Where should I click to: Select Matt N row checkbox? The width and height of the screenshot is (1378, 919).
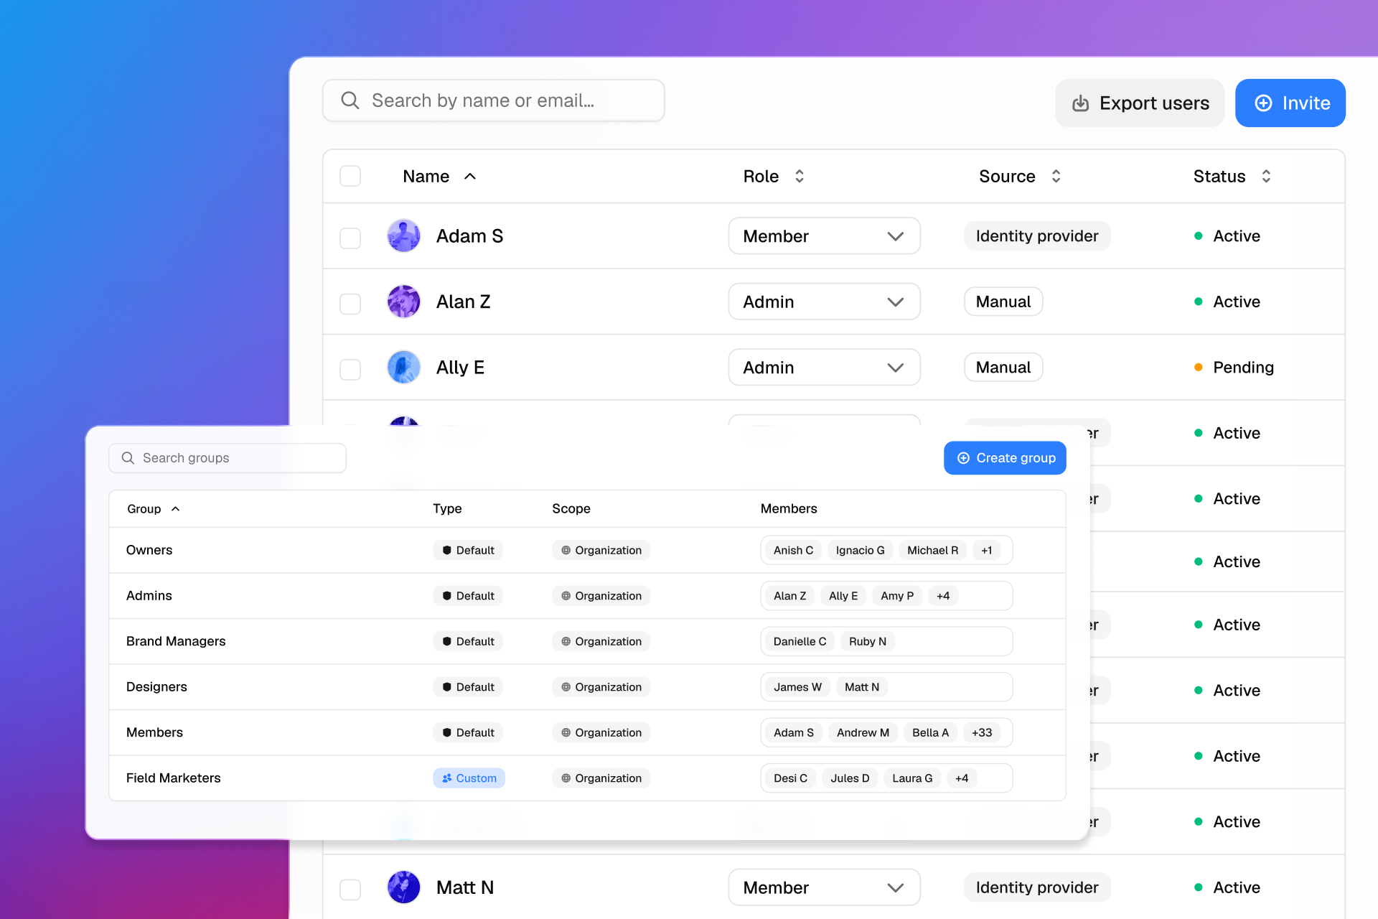350,889
